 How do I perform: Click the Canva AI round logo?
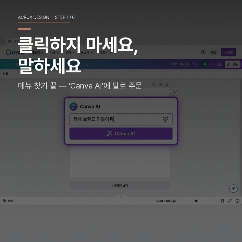(73, 107)
